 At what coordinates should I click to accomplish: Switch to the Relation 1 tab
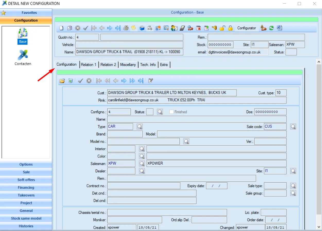[x=89, y=65]
